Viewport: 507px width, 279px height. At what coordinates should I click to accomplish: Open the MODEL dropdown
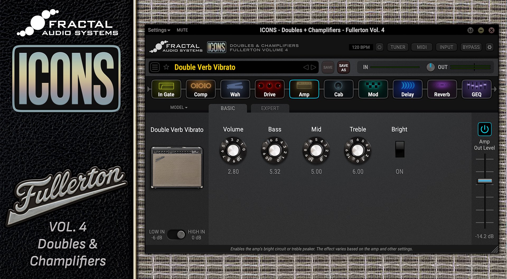[x=179, y=107]
